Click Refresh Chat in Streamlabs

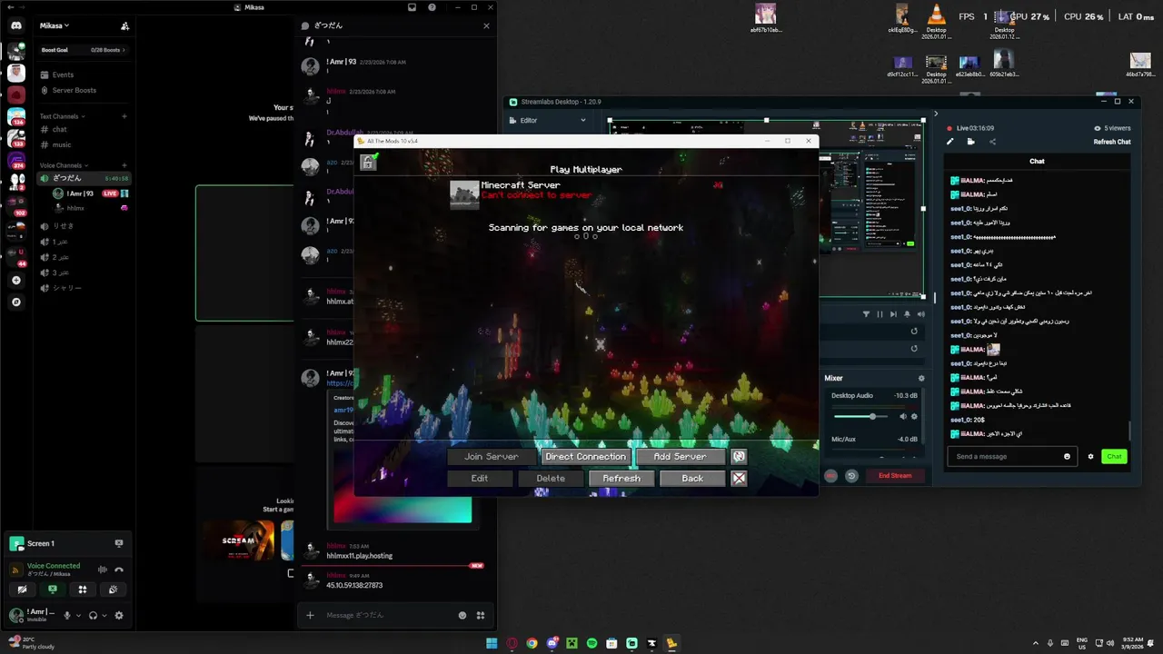click(x=1112, y=142)
